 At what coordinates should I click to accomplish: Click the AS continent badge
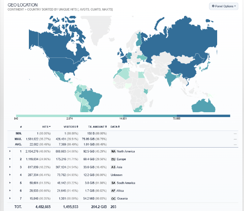(x=113, y=167)
